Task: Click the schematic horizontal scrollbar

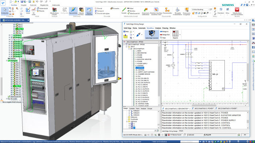Action: point(204,106)
